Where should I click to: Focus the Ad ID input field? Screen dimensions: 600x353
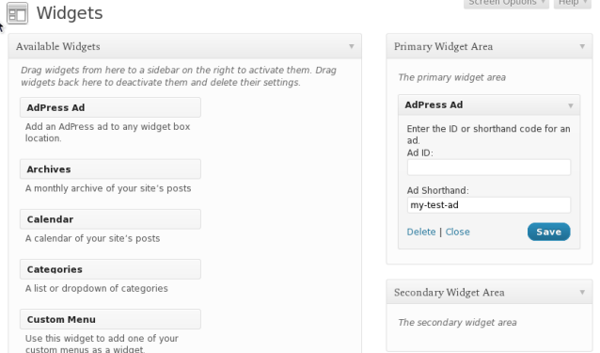[x=489, y=168]
